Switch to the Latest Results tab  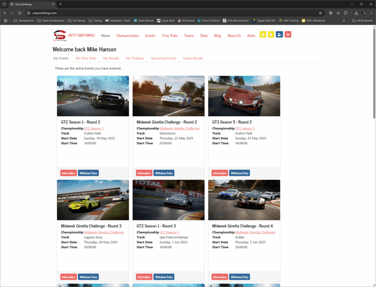point(193,58)
